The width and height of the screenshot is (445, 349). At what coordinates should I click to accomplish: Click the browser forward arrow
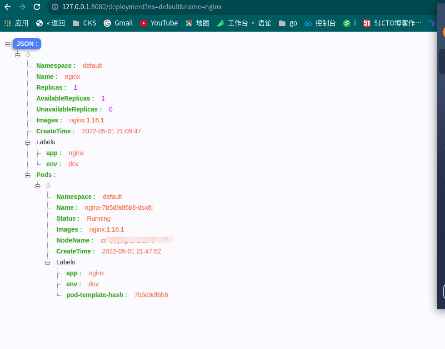pos(22,7)
